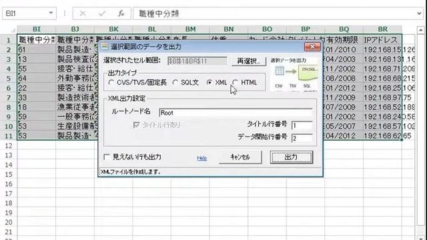Click the Insert Function fx icon
Image resolution: width=427 pixels, height=240 pixels.
pos(121,13)
